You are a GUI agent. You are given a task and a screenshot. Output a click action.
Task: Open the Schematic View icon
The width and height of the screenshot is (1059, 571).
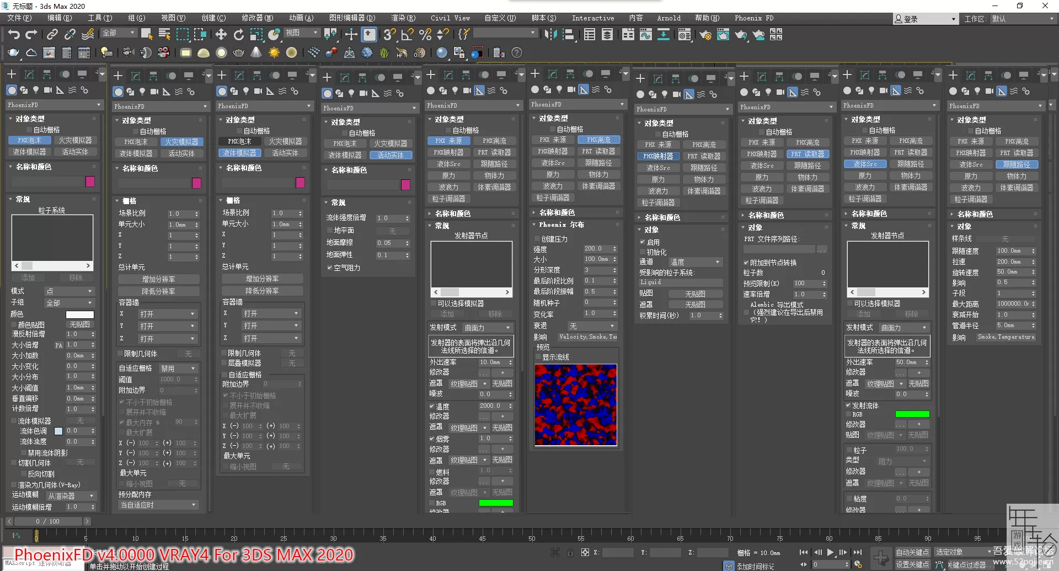tap(664, 35)
